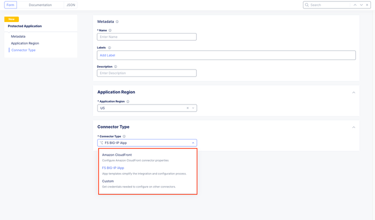375x220 pixels.
Task: Go to next search result arrow
Action: 361,5
